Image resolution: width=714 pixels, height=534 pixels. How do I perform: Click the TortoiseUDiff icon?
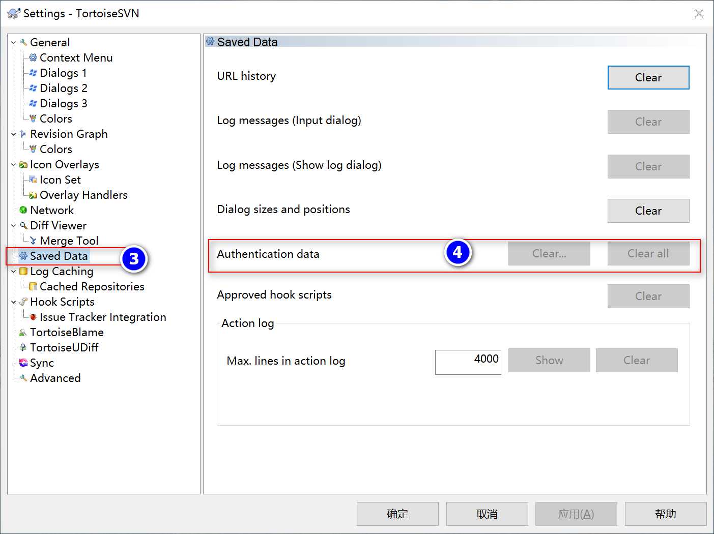23,347
